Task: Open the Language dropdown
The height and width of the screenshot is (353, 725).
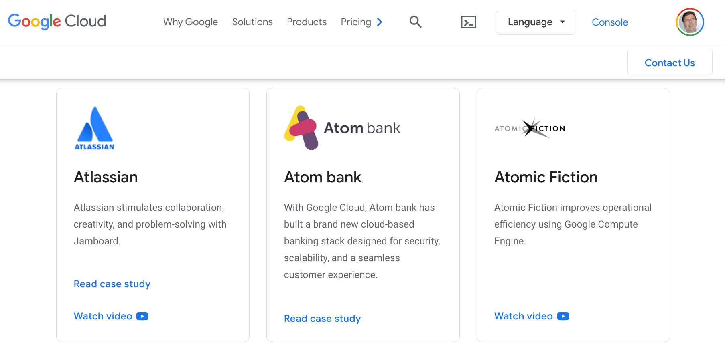Action: pyautogui.click(x=536, y=22)
